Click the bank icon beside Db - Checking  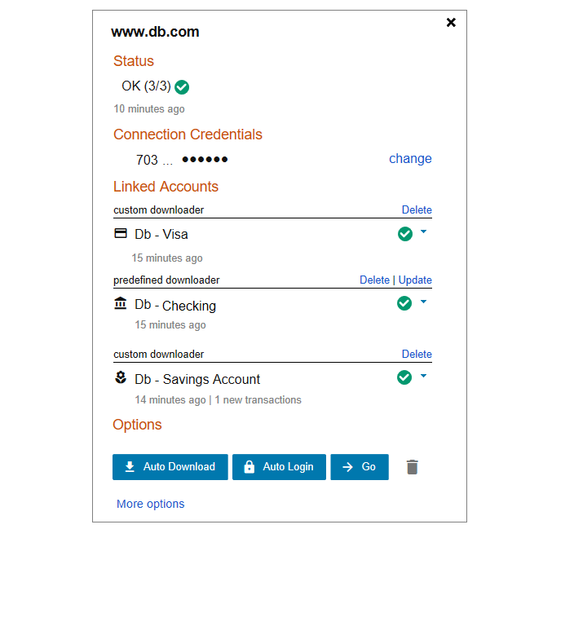click(x=121, y=304)
